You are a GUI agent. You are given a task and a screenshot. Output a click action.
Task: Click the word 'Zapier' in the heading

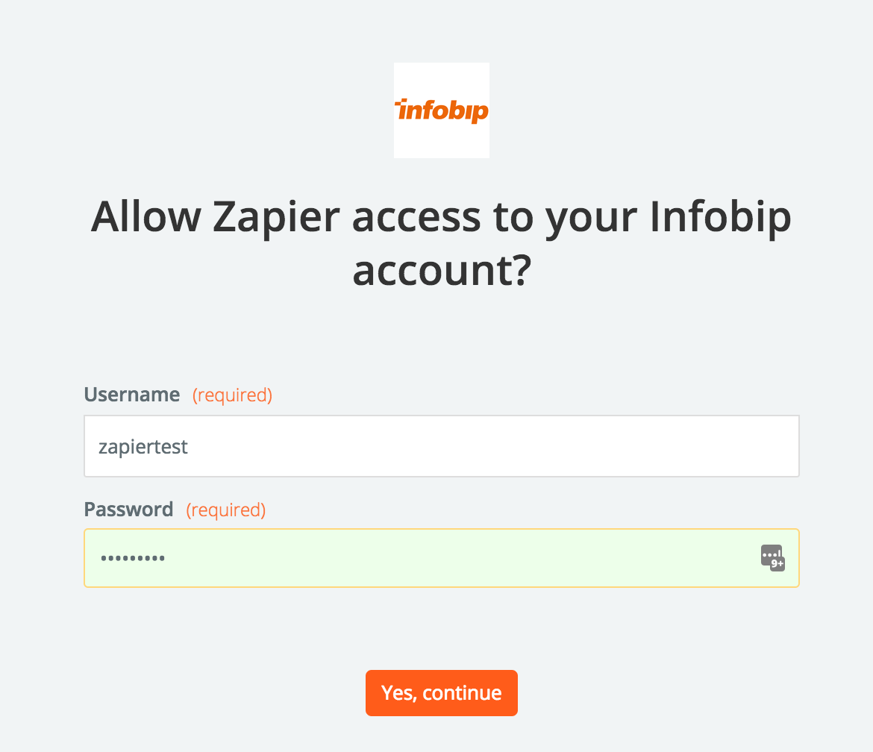tap(276, 216)
